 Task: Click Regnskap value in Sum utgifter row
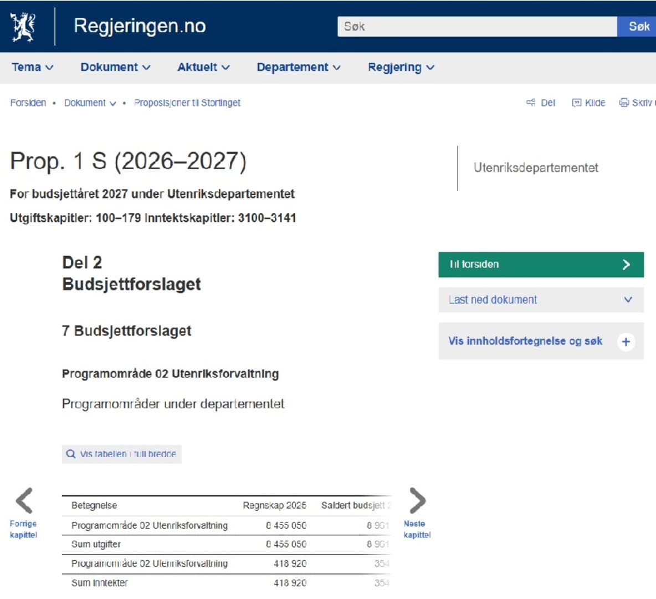[x=286, y=544]
